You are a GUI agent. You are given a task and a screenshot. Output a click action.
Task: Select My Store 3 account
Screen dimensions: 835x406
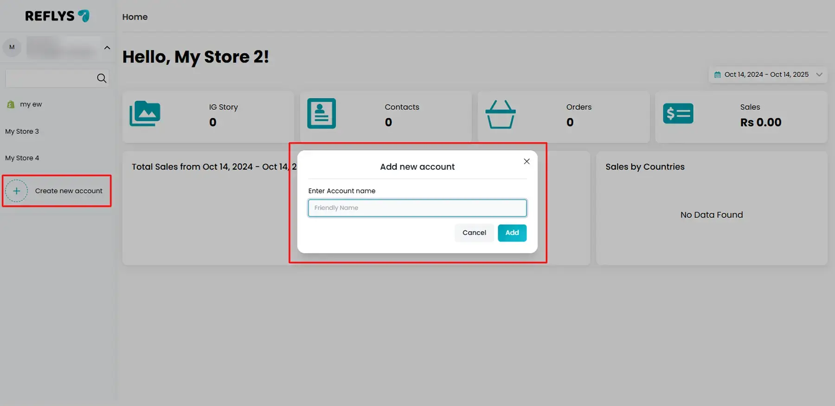(x=22, y=132)
